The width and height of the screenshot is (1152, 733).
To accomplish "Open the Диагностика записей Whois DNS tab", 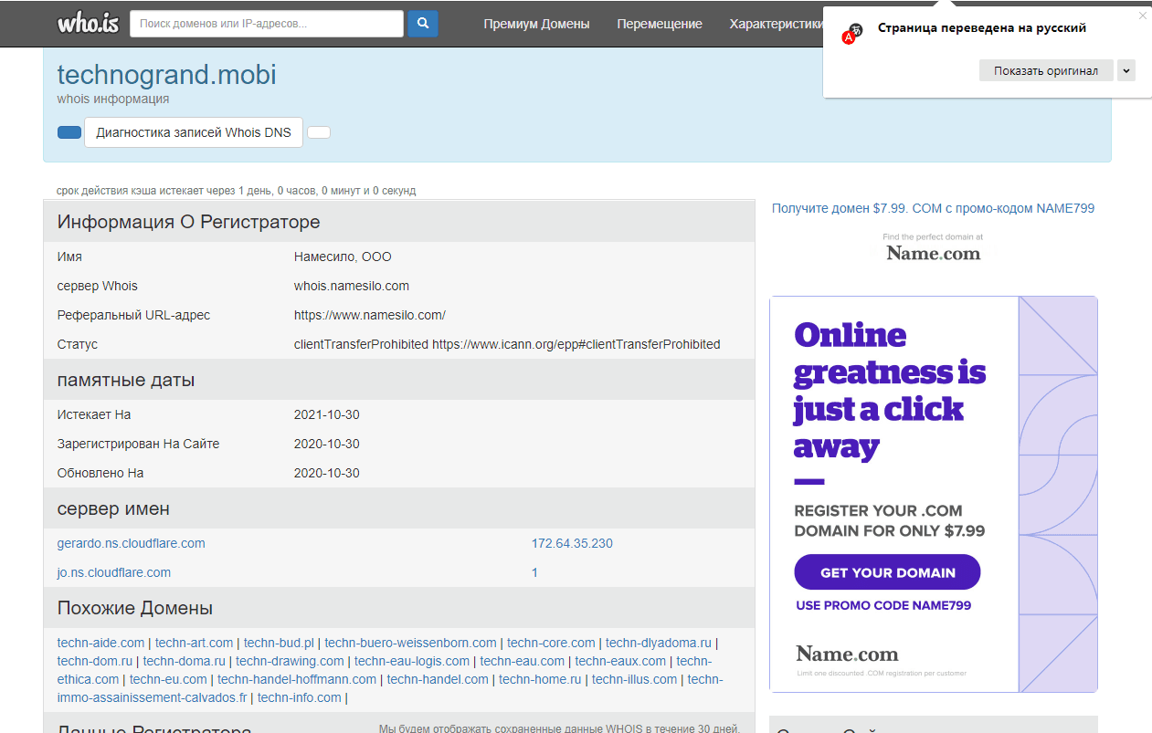I will click(194, 132).
